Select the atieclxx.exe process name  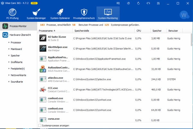(x=55, y=78)
